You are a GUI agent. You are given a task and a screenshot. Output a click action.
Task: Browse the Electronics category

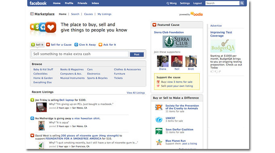(x=94, y=74)
